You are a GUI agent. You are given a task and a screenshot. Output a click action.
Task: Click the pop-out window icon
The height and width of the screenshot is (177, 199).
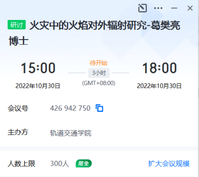(142, 8)
